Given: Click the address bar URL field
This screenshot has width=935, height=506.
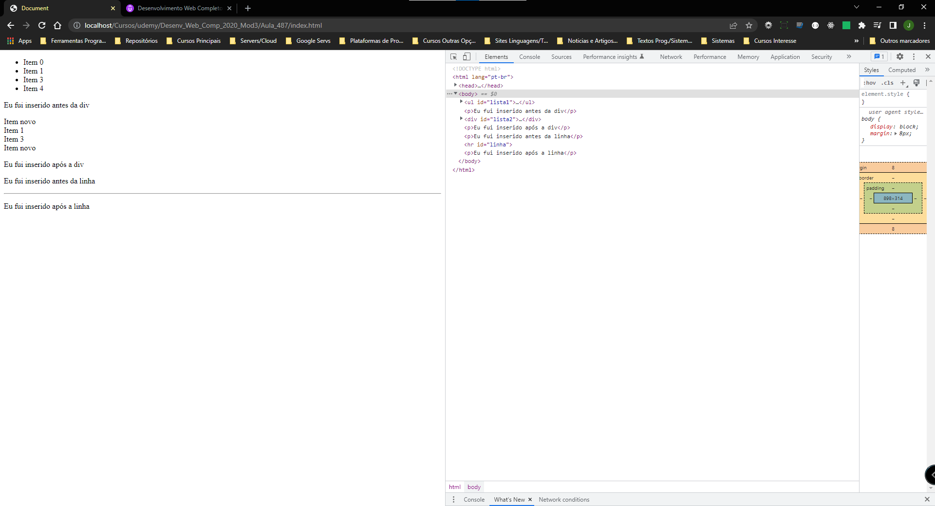Looking at the screenshot, I should coord(399,25).
